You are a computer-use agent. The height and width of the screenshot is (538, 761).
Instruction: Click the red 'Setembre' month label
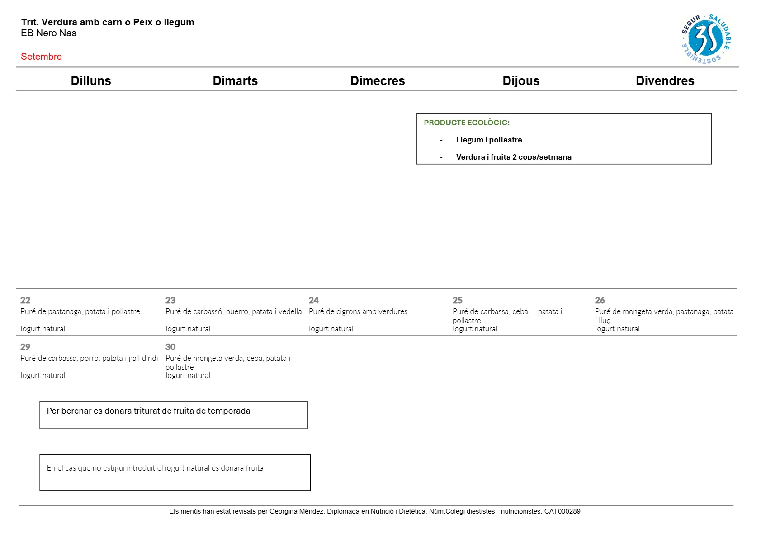tap(41, 57)
